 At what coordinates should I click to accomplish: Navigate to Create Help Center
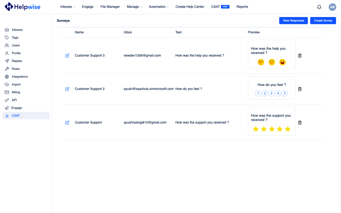[x=189, y=7]
